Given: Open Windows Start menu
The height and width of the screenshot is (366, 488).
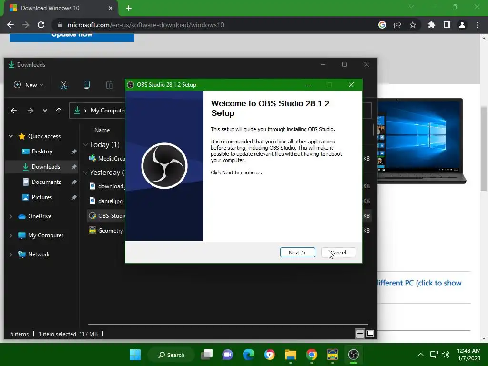Looking at the screenshot, I should point(135,355).
